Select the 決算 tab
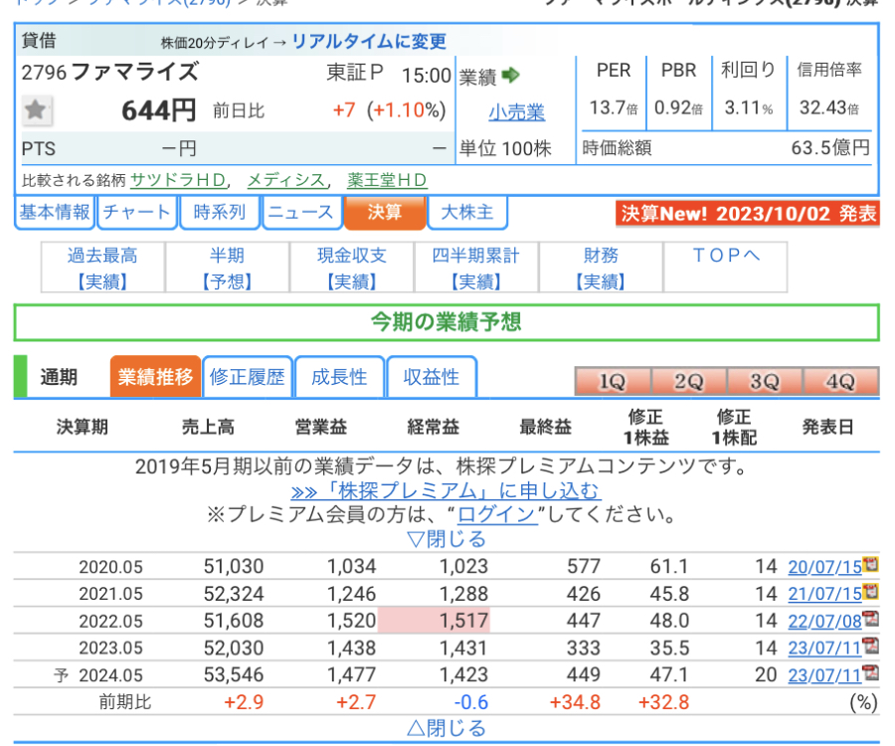Screen dimensions: 895x746 385,212
